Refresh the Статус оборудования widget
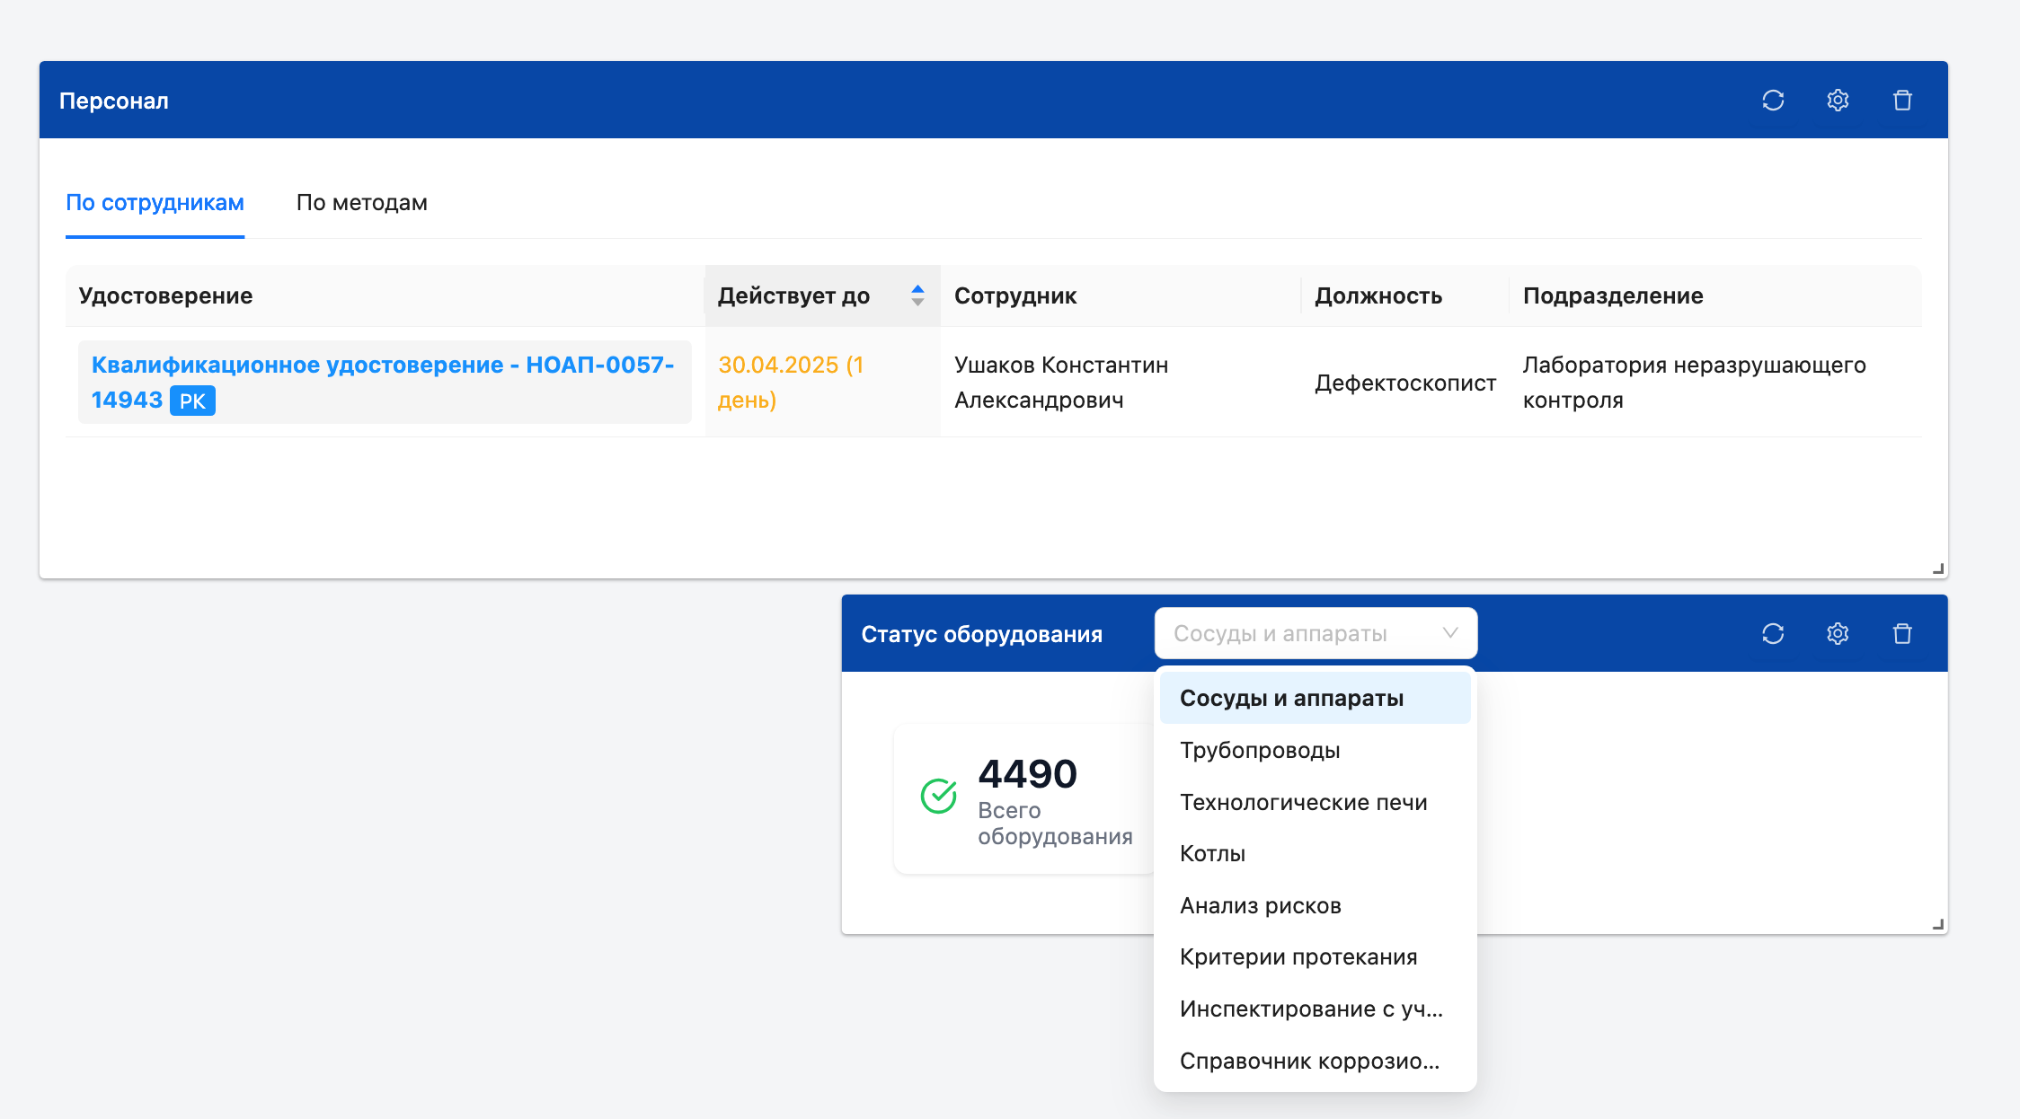Image resolution: width=2020 pixels, height=1119 pixels. point(1772,633)
